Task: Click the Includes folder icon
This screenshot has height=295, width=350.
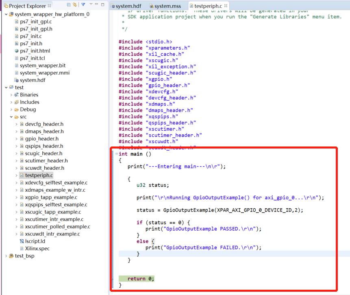Action: [16, 102]
